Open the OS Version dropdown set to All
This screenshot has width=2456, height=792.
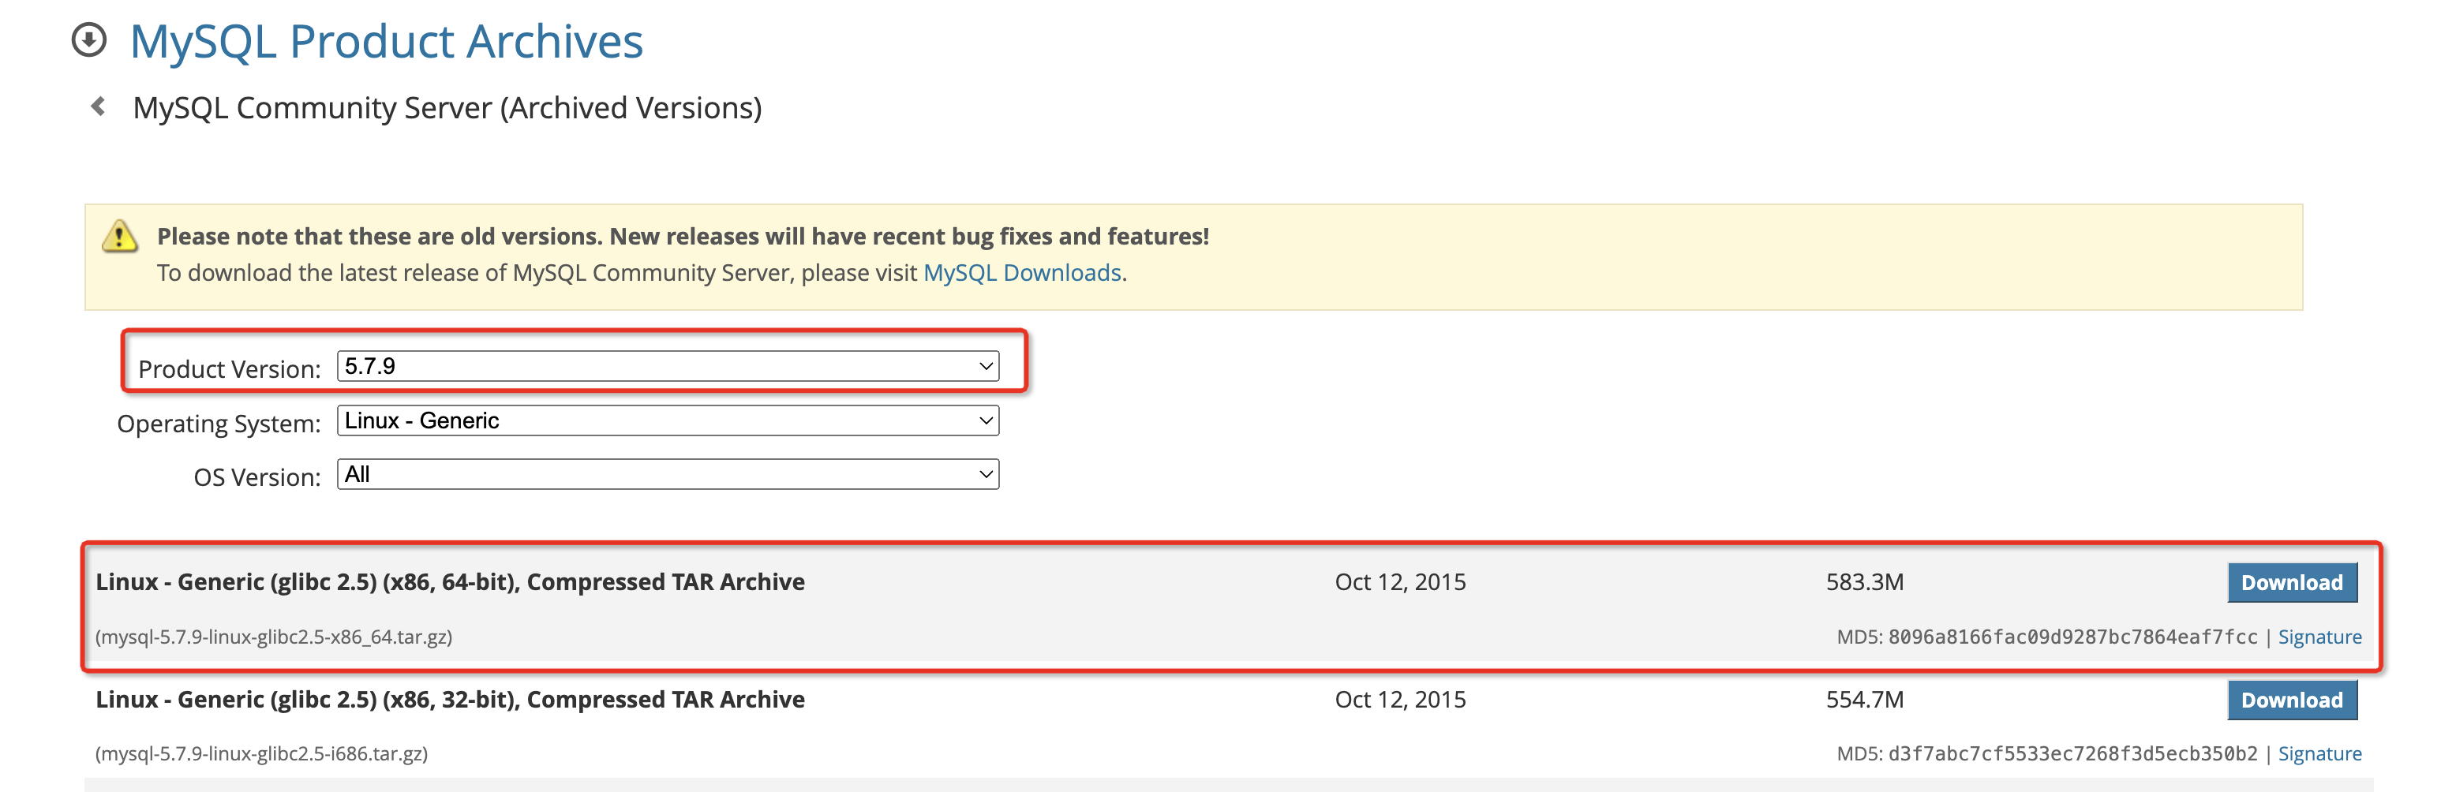click(668, 475)
